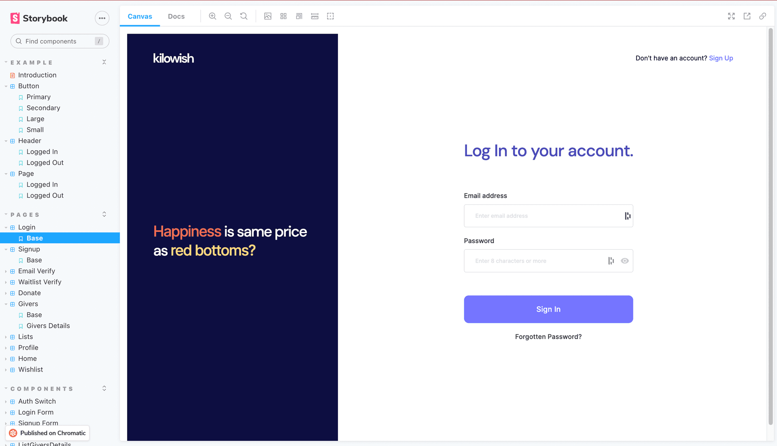Screen dimensions: 777x446
Task: Select Base under Login in sidebar
Action: pyautogui.click(x=33, y=238)
